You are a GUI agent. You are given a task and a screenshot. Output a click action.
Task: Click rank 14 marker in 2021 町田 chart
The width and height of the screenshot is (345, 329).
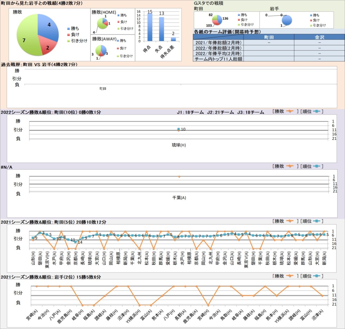[76, 242]
